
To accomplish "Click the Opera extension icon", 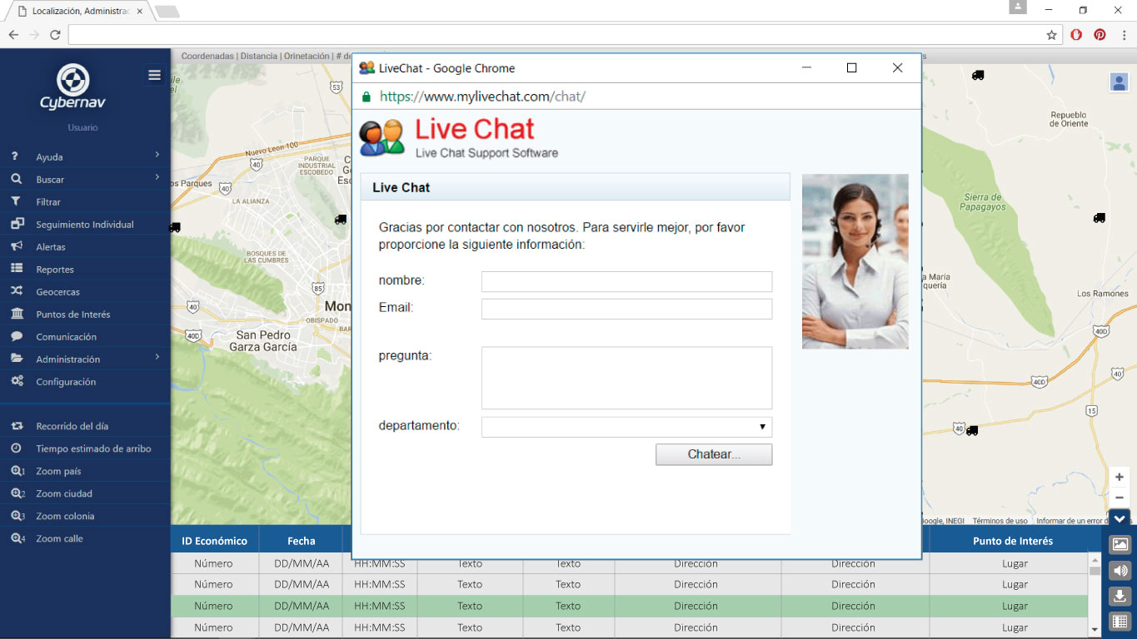I will tap(1076, 35).
